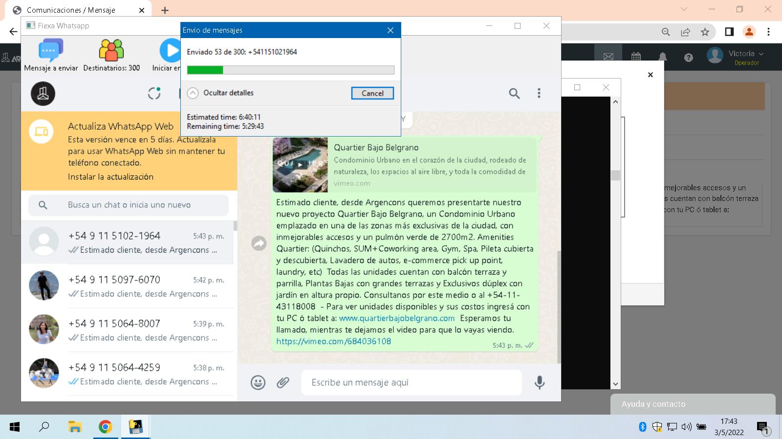This screenshot has width=782, height=439.
Task: Click the WhatsApp status ring icon
Action: [154, 93]
